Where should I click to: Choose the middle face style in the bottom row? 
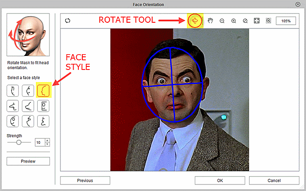[x=28, y=121]
